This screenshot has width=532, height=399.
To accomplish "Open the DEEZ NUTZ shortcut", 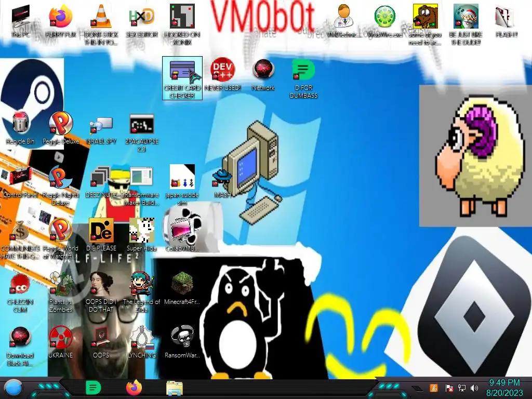I will tap(101, 182).
